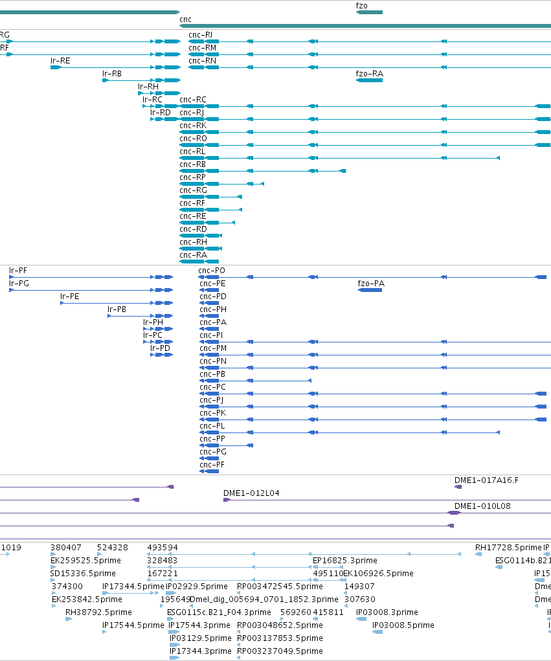
Task: Select the cnc-RO transcript label
Action: pyautogui.click(x=193, y=139)
